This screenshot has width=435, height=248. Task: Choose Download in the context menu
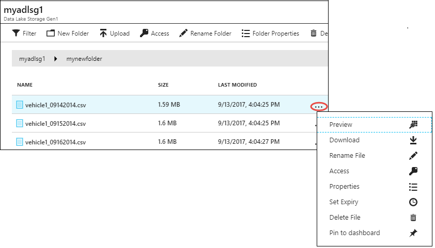pyautogui.click(x=344, y=140)
